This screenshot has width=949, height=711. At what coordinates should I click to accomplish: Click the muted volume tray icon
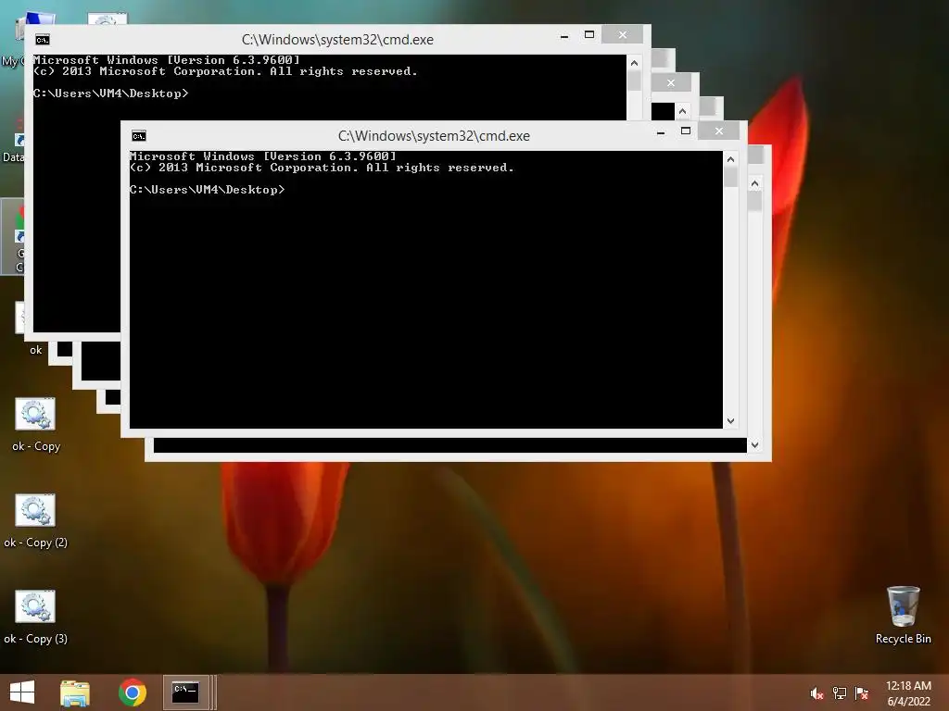[x=816, y=693]
